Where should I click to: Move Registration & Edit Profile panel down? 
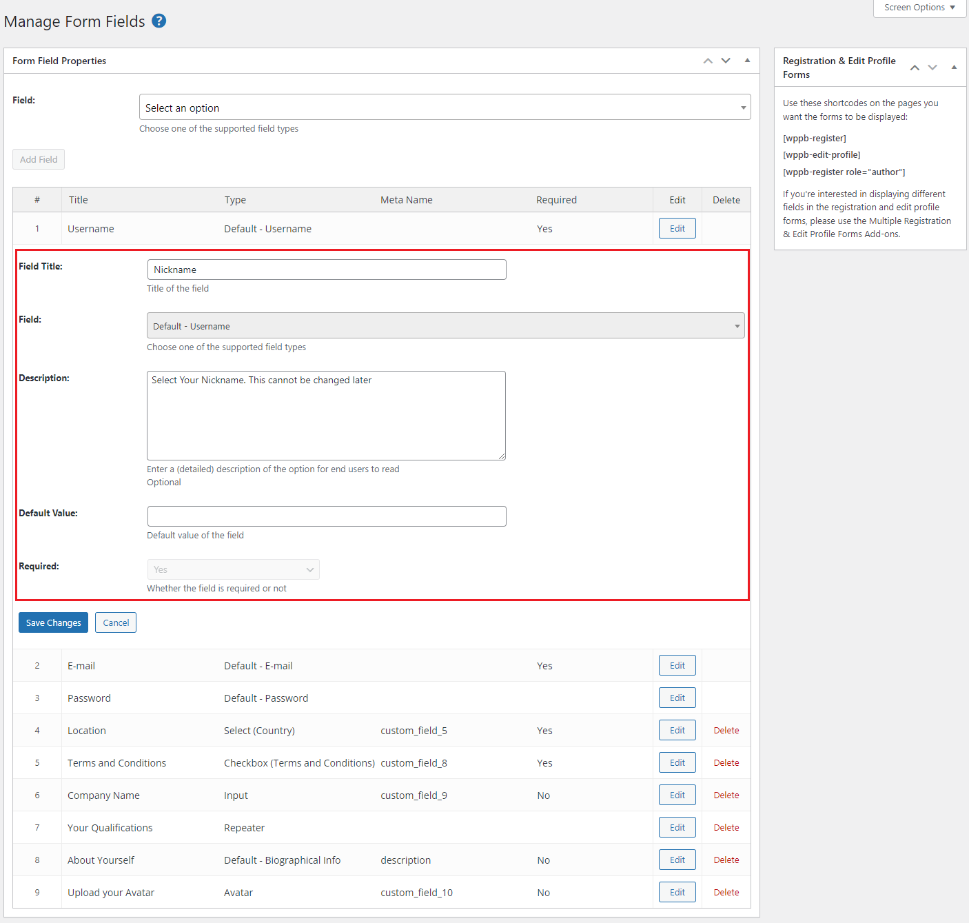click(x=932, y=68)
